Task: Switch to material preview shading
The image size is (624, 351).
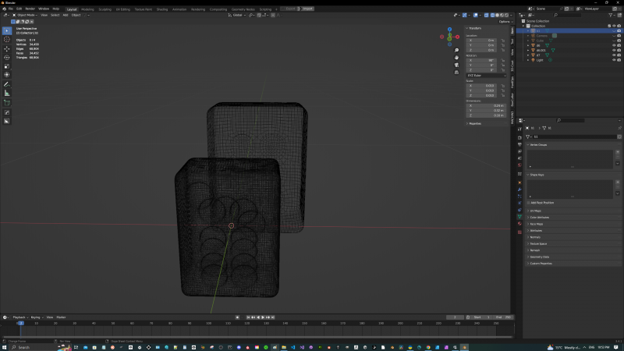Action: tap(502, 15)
